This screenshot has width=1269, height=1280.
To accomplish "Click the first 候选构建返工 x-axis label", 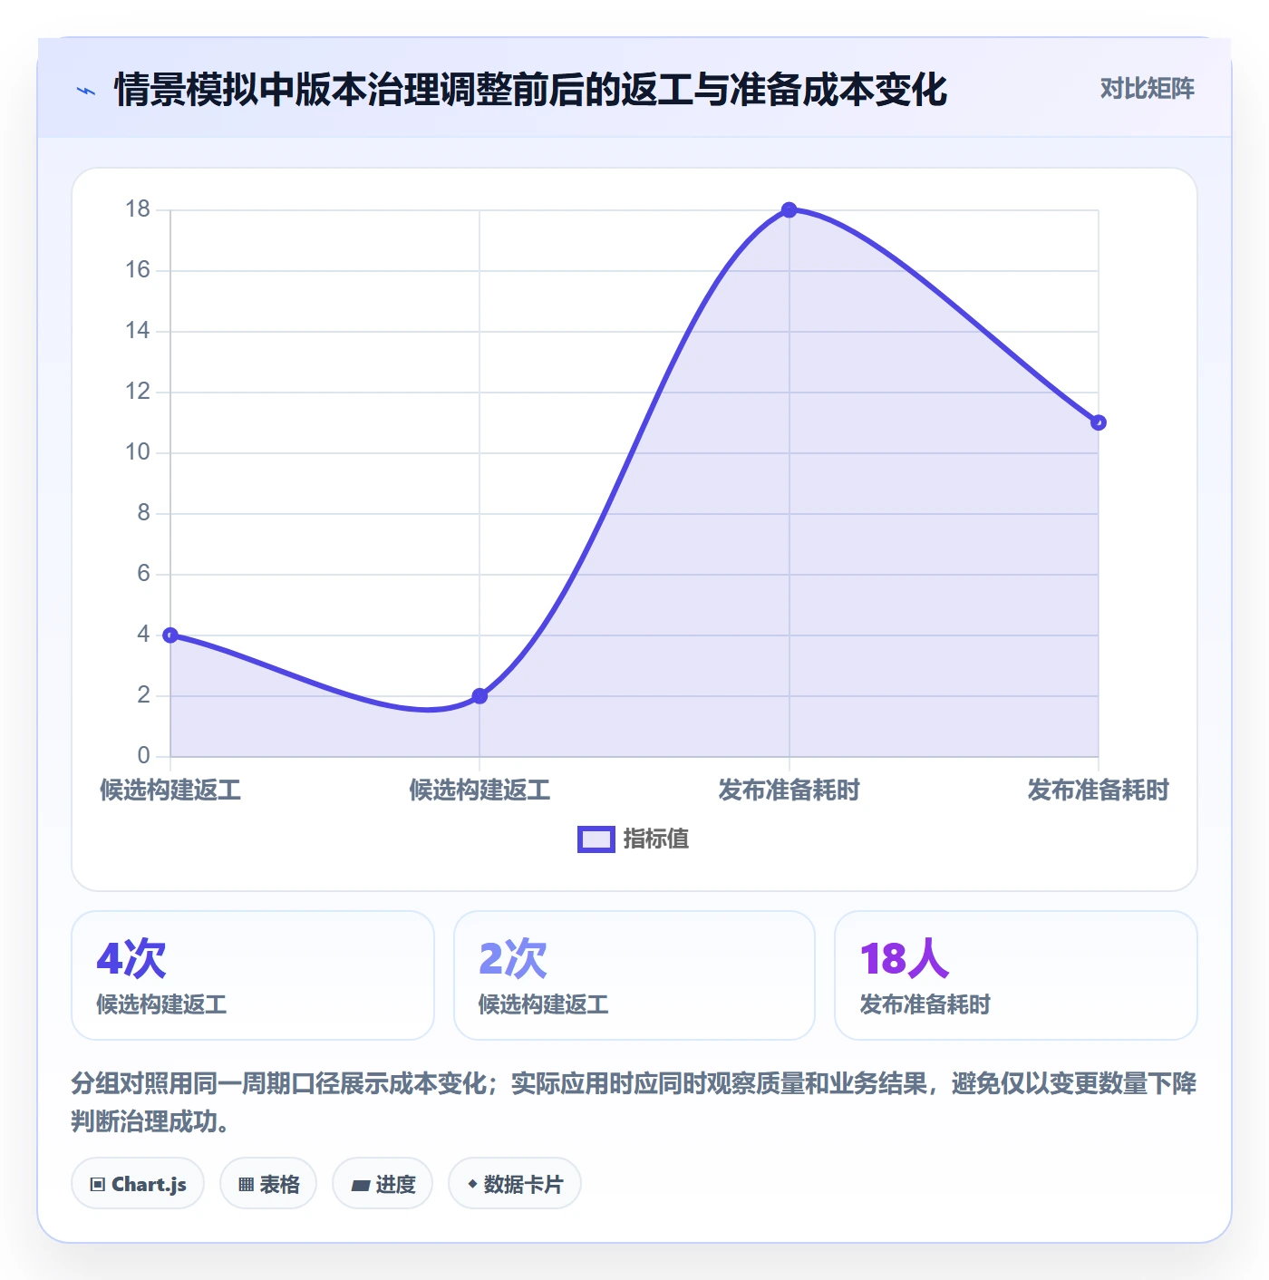I will click(170, 790).
